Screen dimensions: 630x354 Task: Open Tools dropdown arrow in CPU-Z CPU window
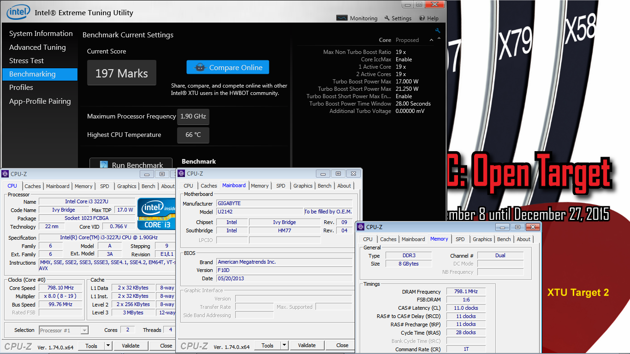(x=108, y=345)
